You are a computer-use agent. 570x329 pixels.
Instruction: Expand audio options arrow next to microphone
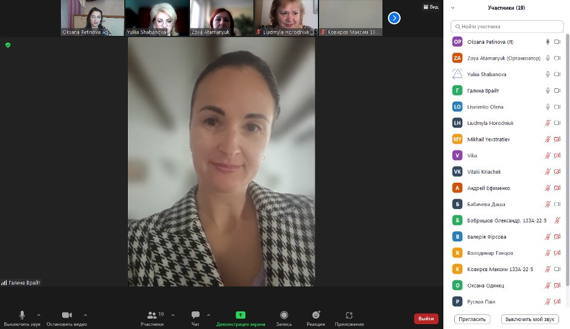[39, 315]
